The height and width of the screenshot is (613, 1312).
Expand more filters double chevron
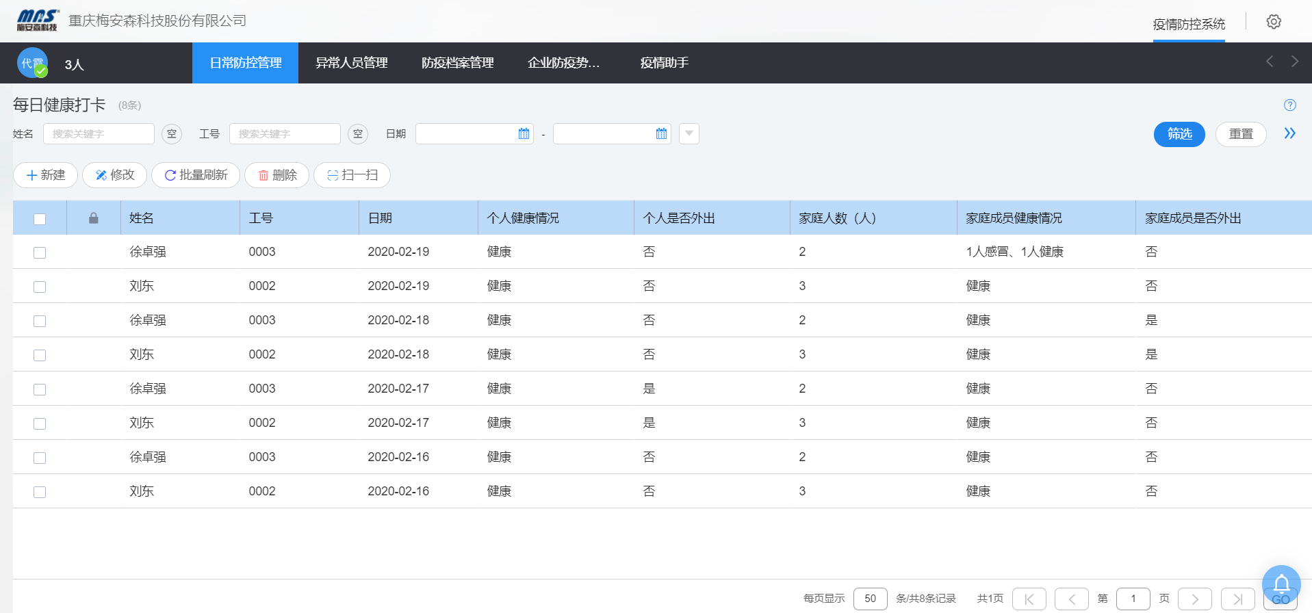1289,133
